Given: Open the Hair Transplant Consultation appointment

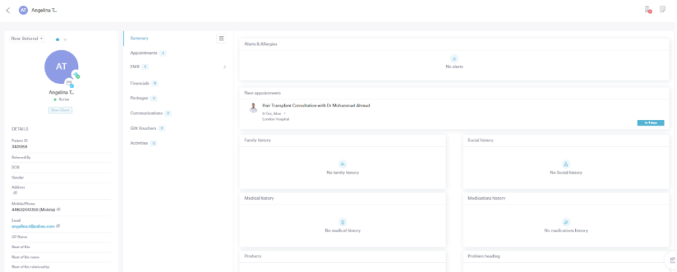Looking at the screenshot, I should point(315,105).
